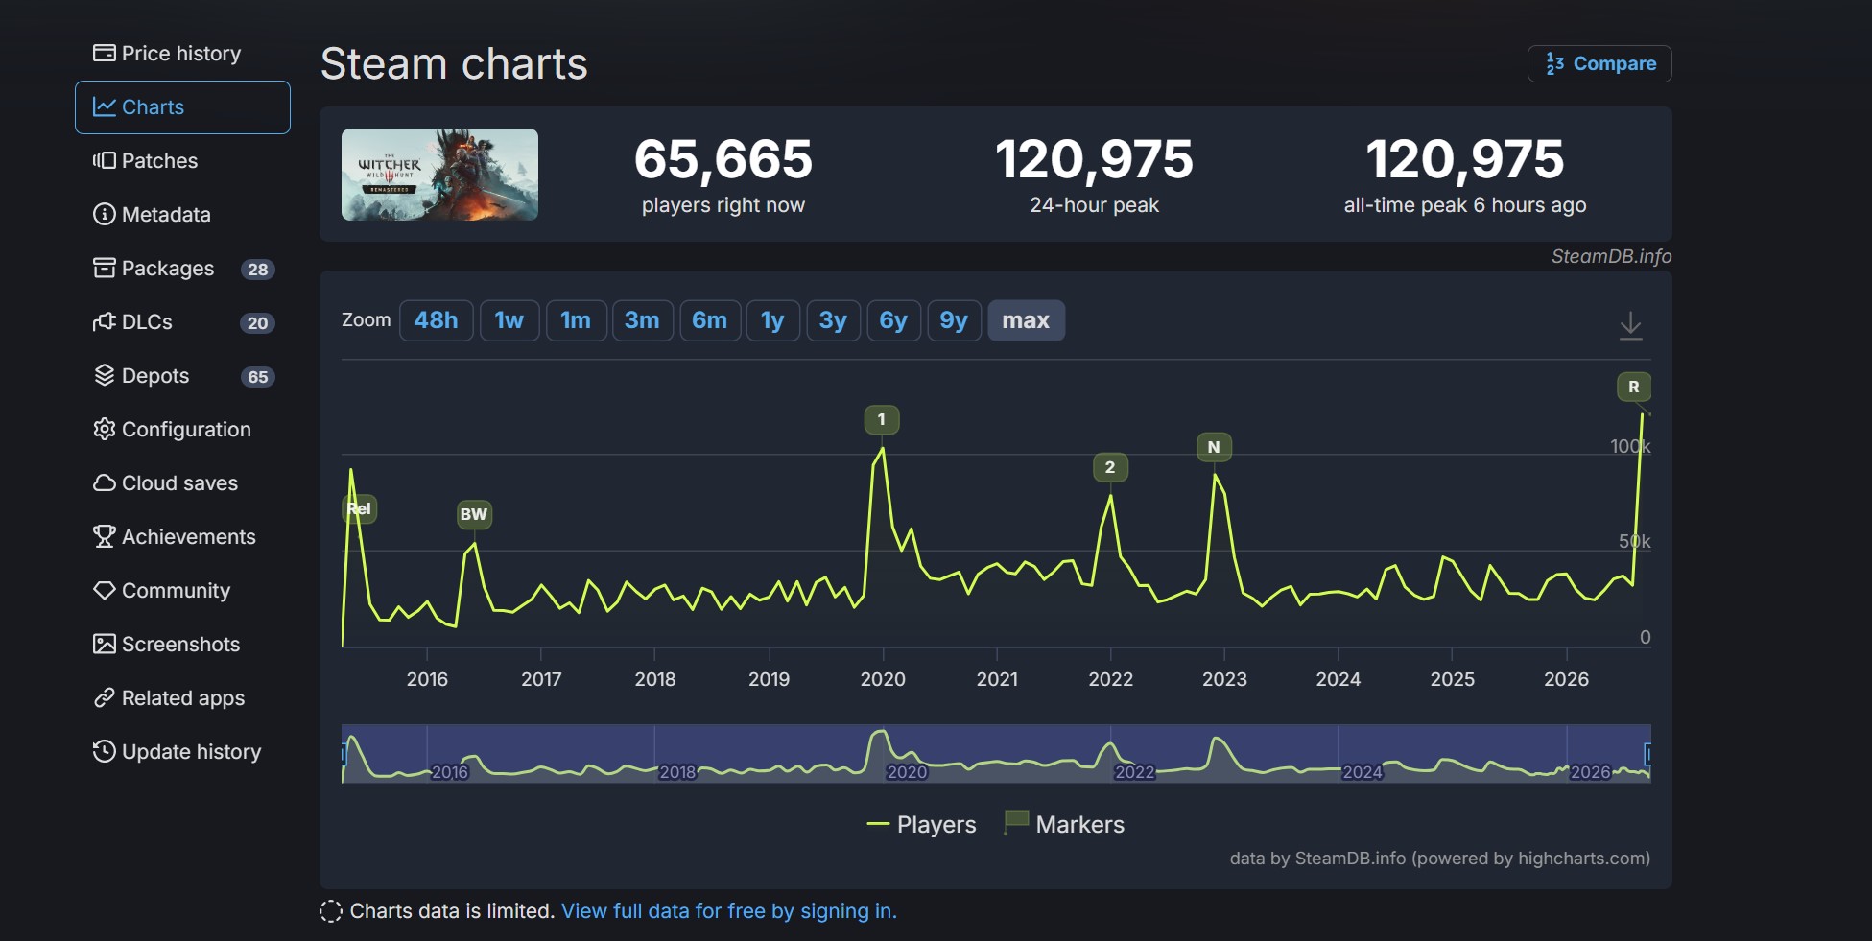Set chart zoom to 6m

(710, 320)
